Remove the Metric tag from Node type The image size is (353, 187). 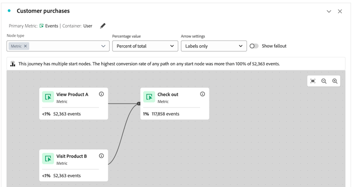coord(25,46)
